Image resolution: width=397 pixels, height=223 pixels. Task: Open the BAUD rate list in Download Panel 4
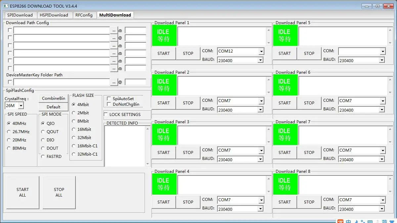tap(260, 209)
